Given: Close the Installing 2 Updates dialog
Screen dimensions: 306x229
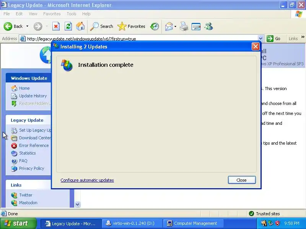Looking at the screenshot, I should (256, 47).
